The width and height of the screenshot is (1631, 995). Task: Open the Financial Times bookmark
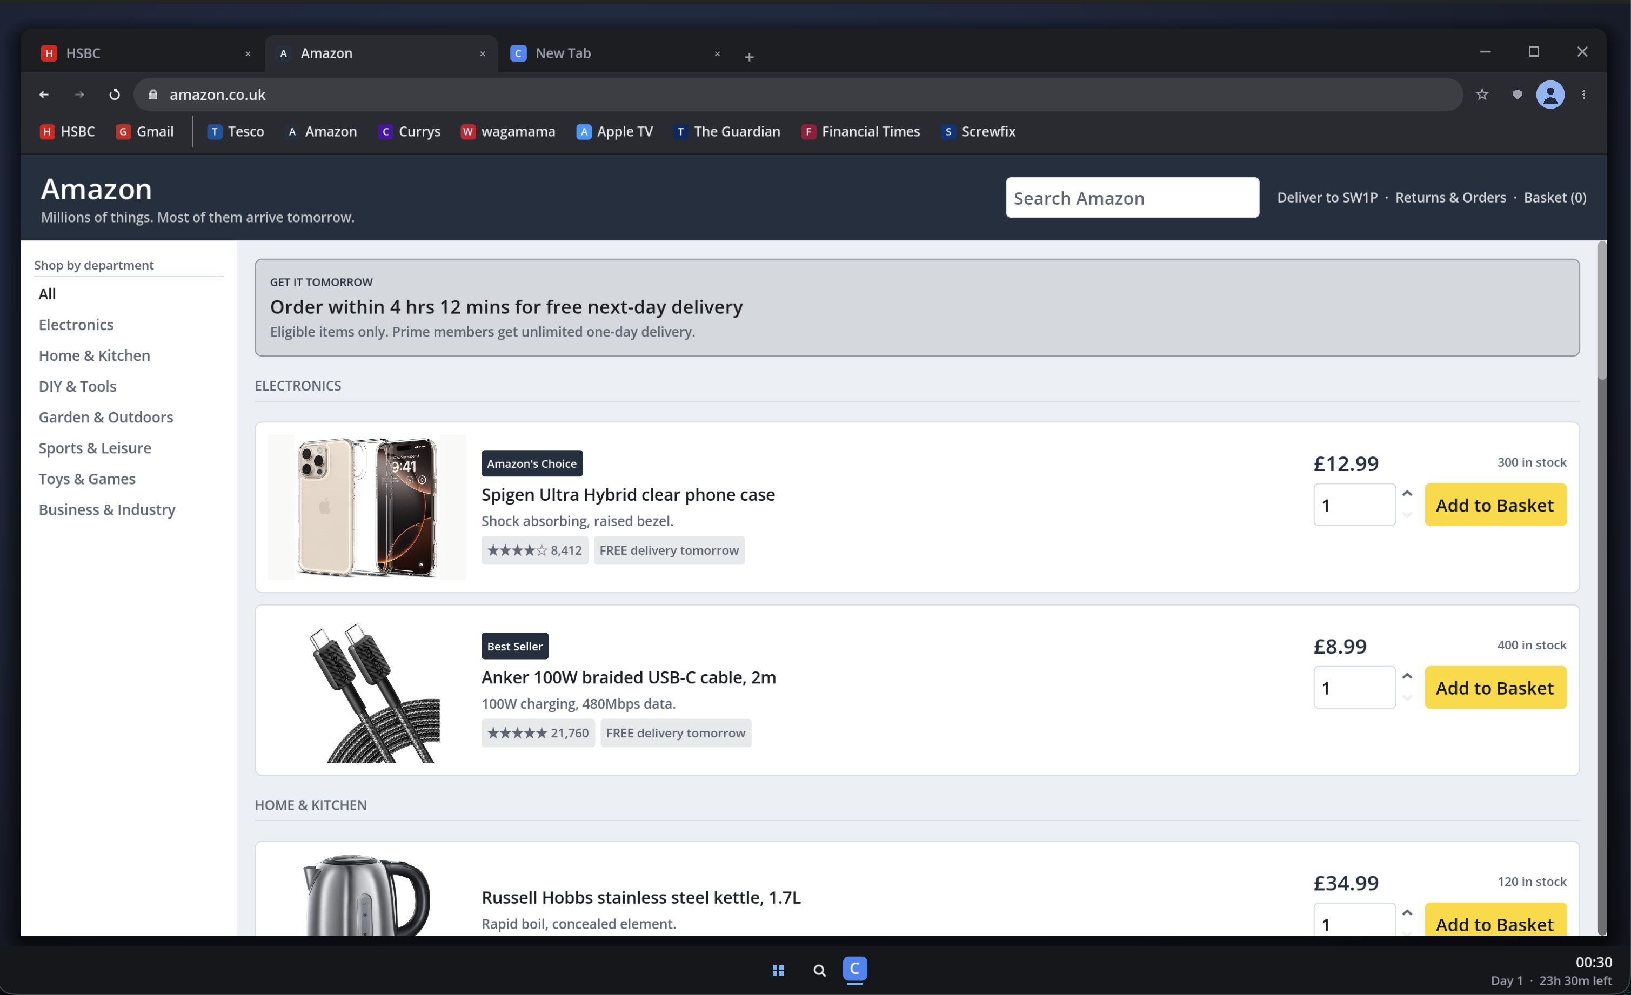coord(860,132)
